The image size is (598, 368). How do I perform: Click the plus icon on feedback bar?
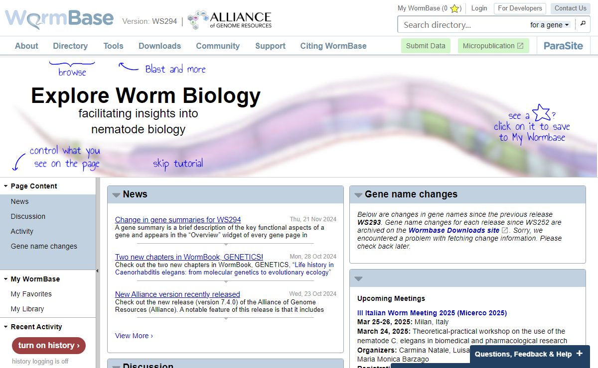click(579, 354)
